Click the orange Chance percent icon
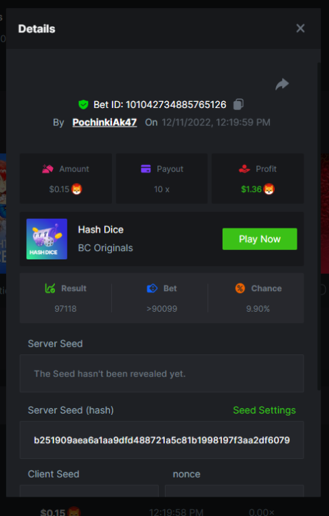 [x=240, y=288]
